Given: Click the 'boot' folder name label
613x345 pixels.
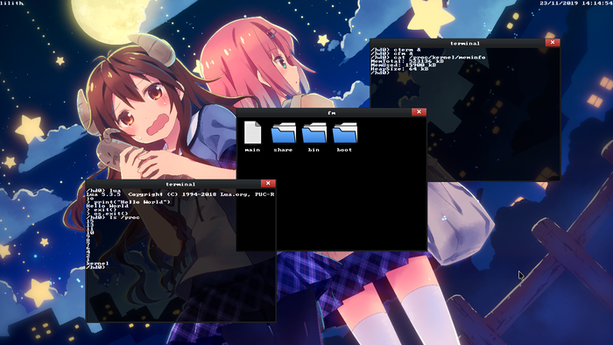Looking at the screenshot, I should (344, 150).
